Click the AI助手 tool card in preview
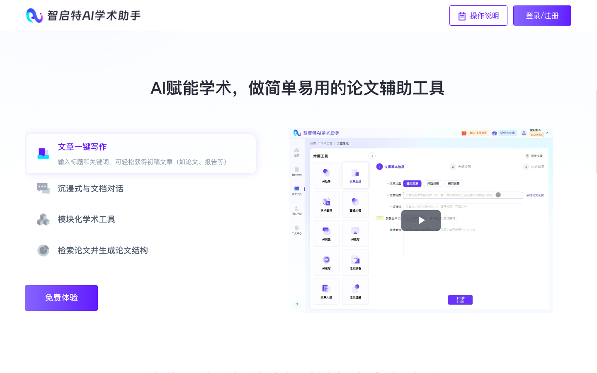 [326, 175]
